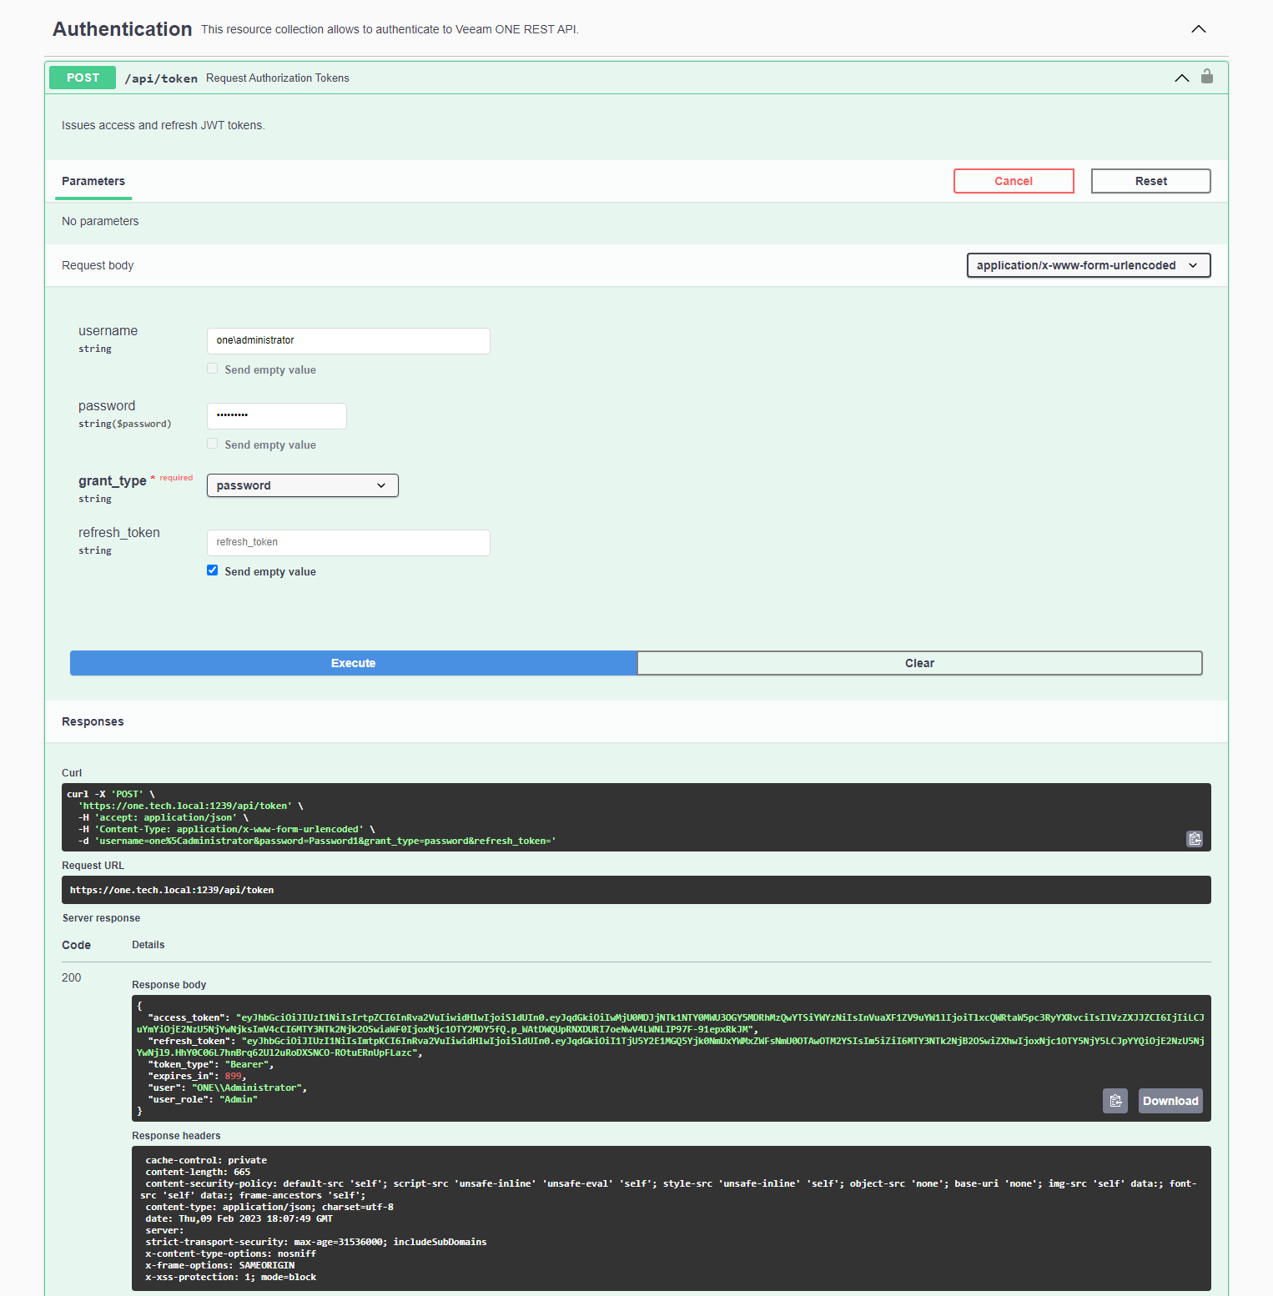Click the refresh_token input field

coord(348,542)
